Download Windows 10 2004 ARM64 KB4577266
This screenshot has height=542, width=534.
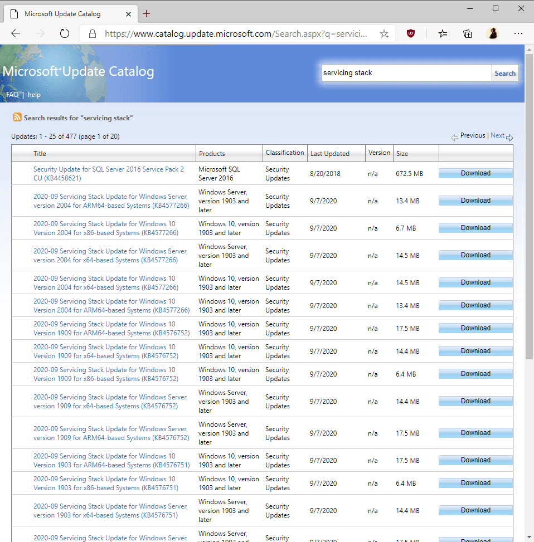475,305
